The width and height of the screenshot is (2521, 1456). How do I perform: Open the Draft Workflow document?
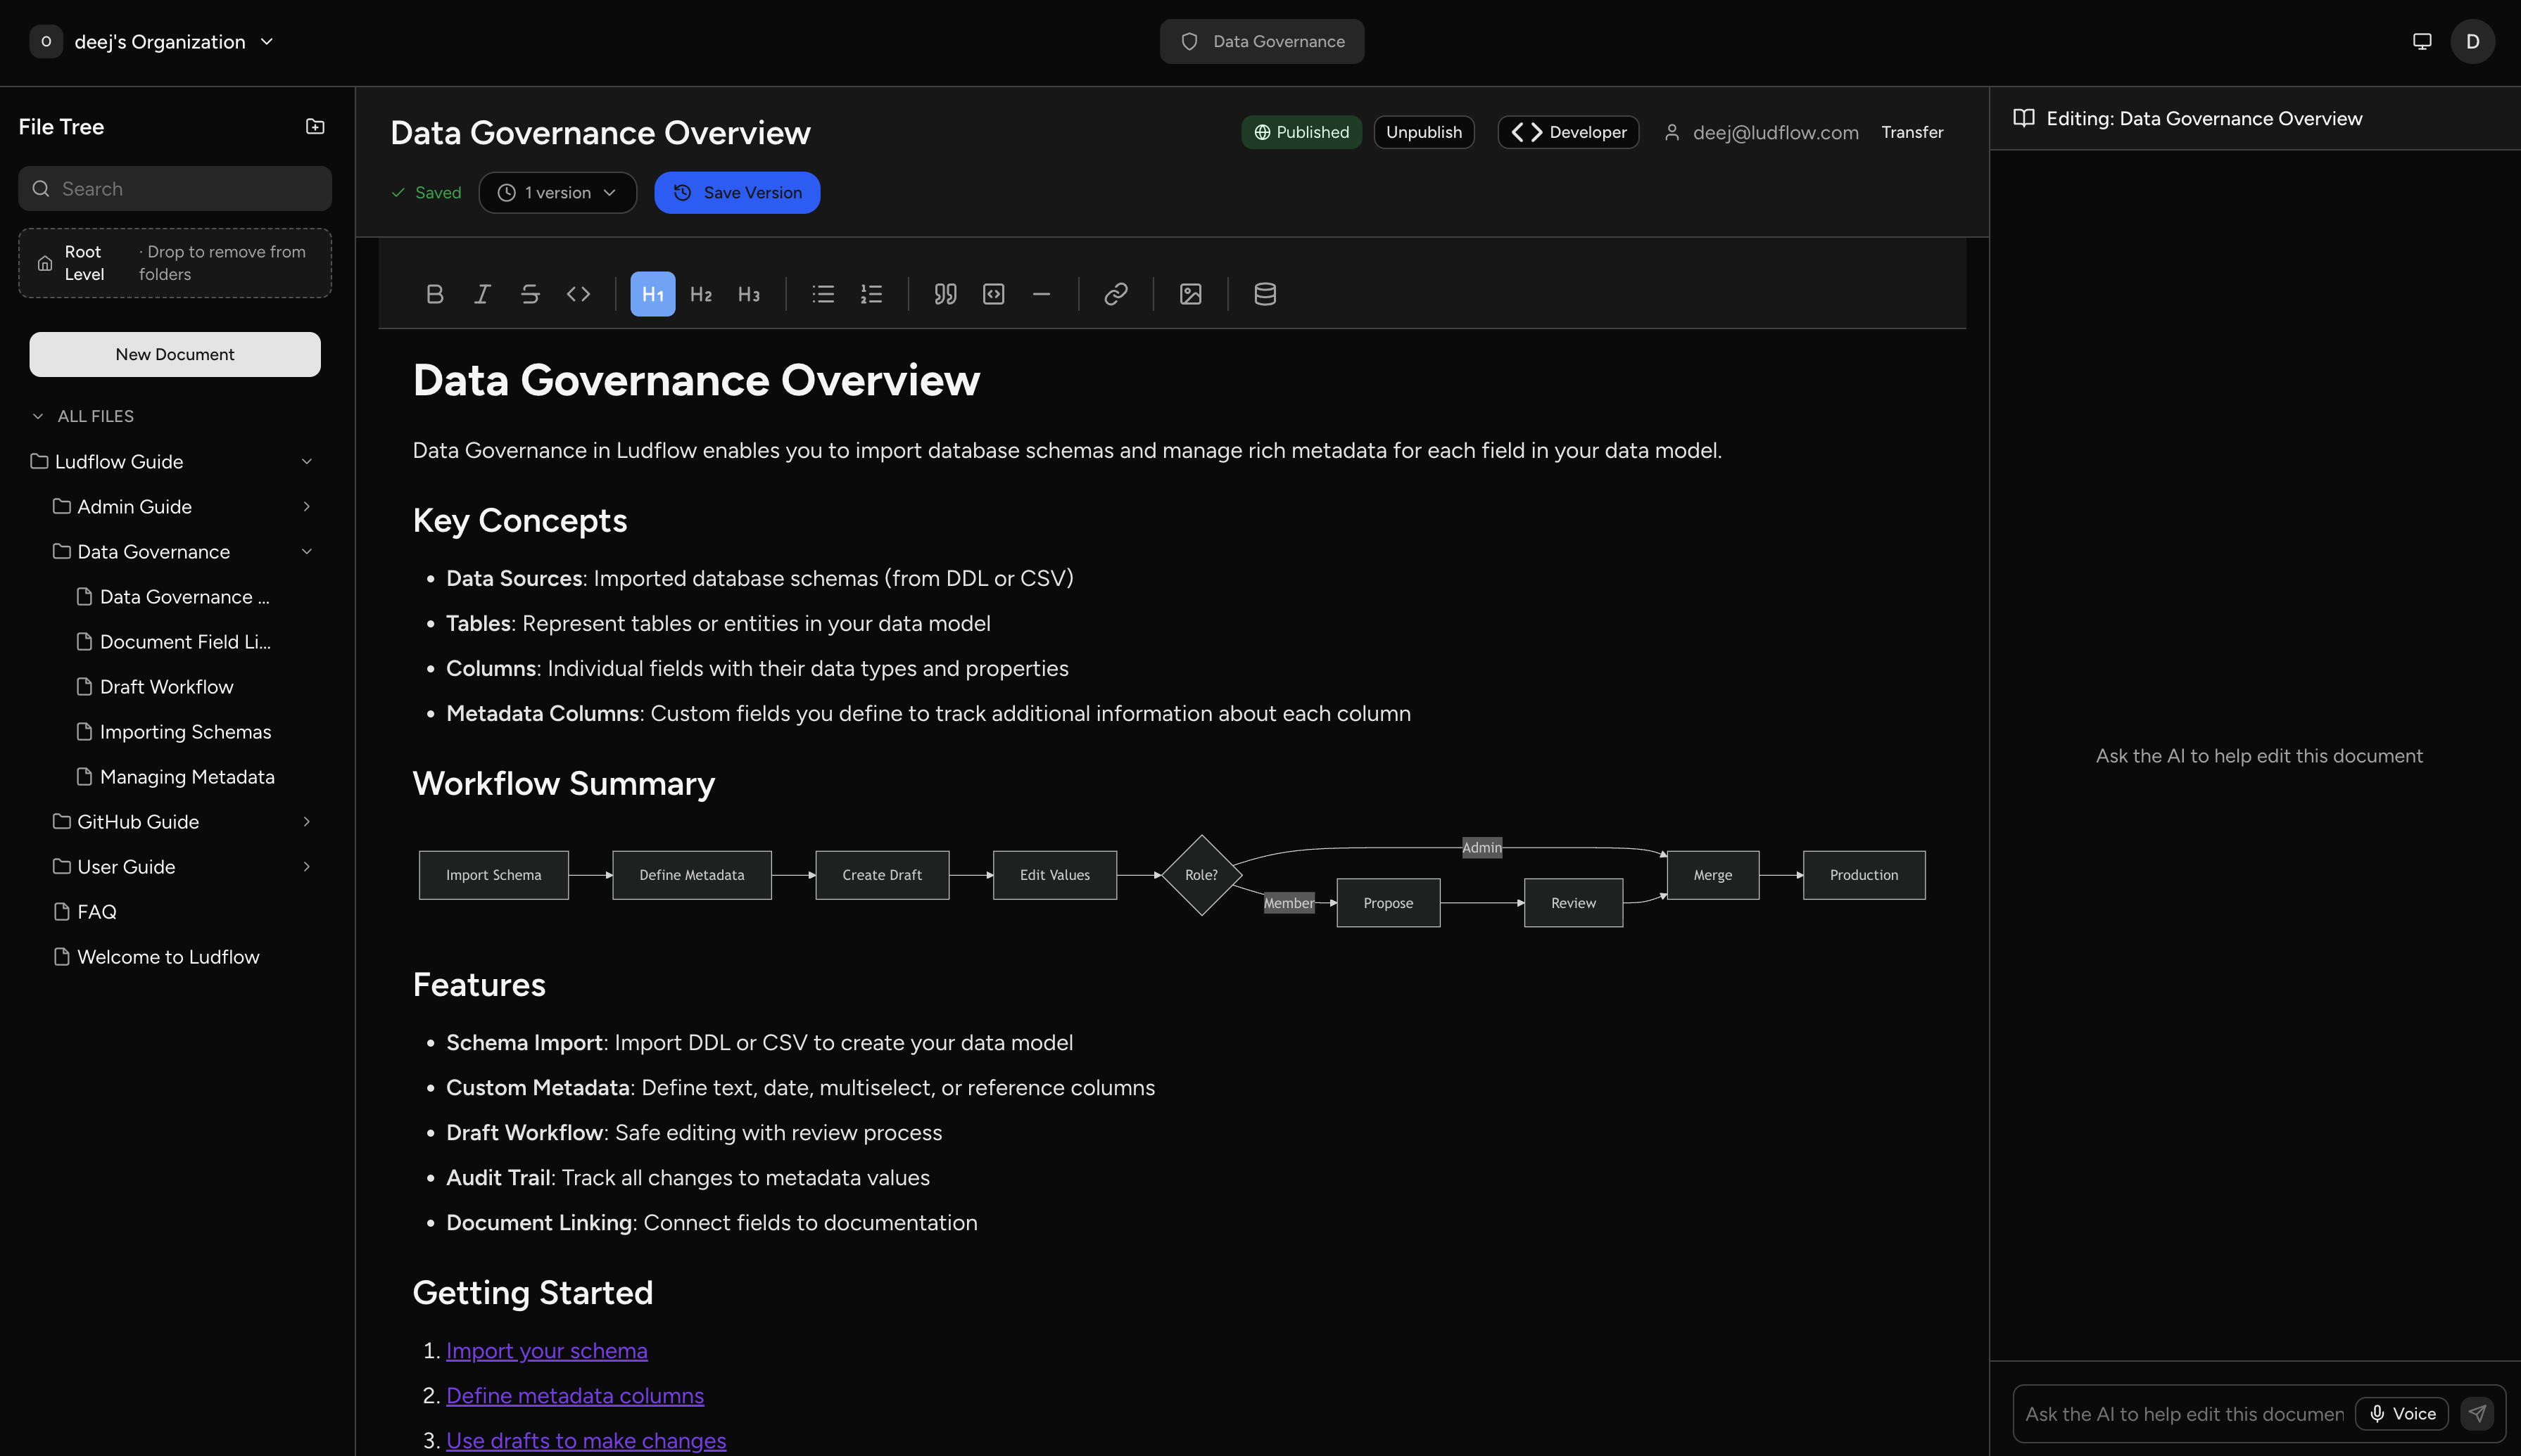coord(166,686)
